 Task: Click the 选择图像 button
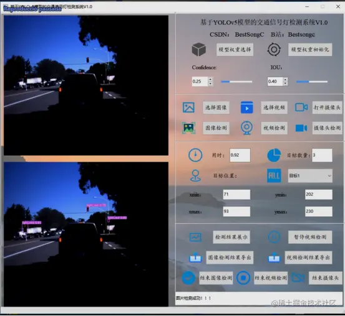(x=216, y=108)
